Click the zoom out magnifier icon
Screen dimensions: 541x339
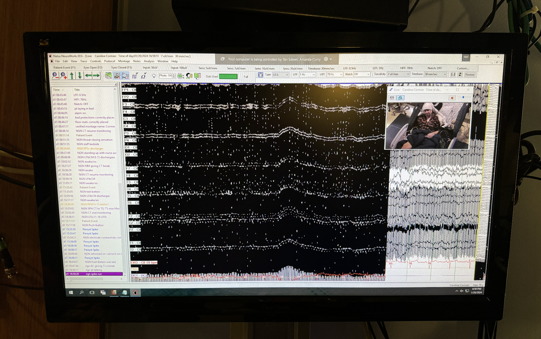click(x=55, y=75)
